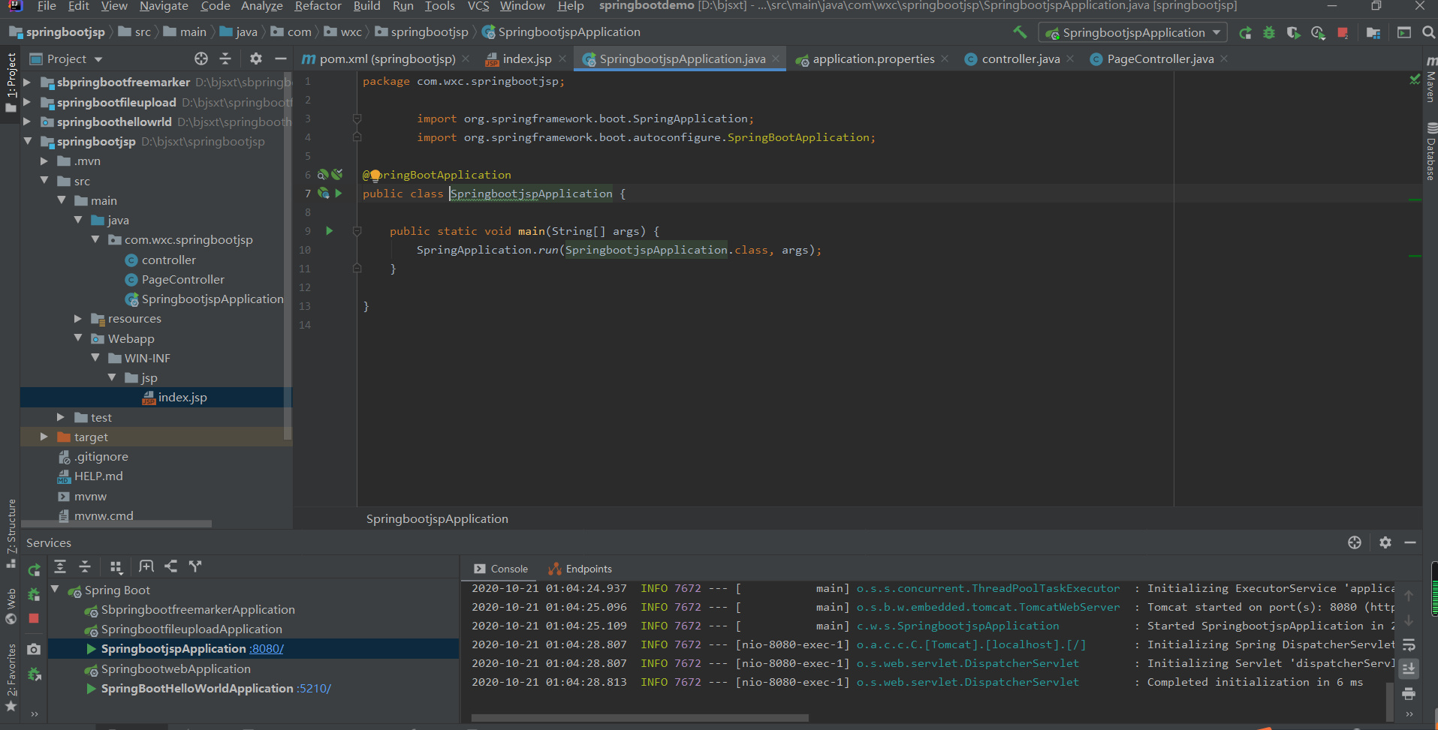Screen dimensions: 1438x730
Task: Click SpringbootjspApplication breadcrumb below editor
Action: 437,518
